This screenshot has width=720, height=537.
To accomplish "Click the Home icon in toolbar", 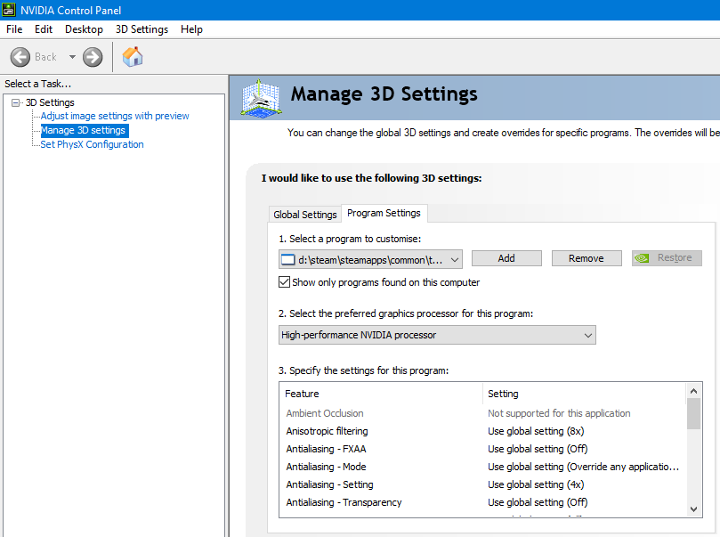I will (x=133, y=57).
